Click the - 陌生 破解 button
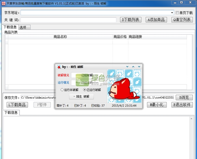 [81, 96]
